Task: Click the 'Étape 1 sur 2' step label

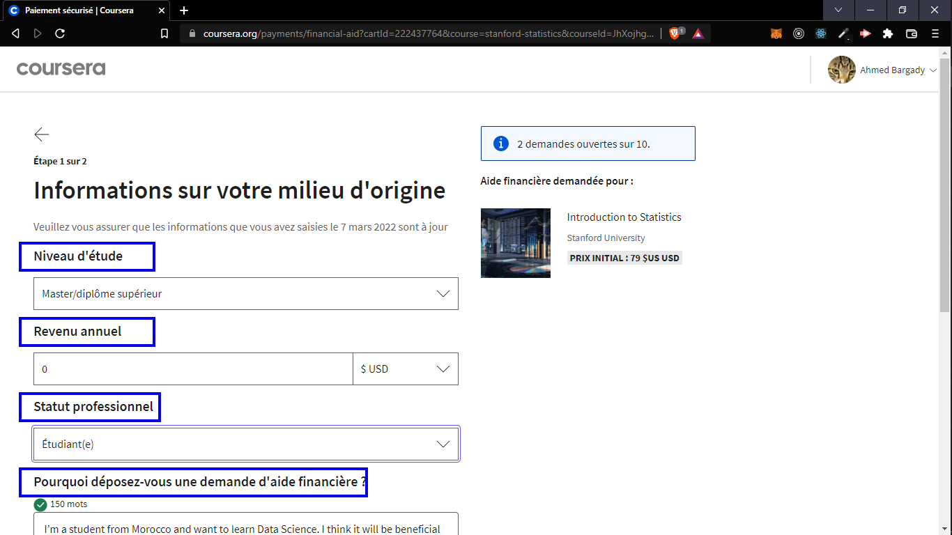Action: (60, 162)
